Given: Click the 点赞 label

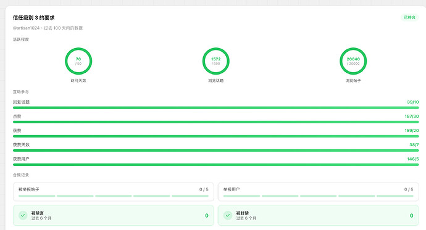Looking at the screenshot, I should click(x=17, y=116).
